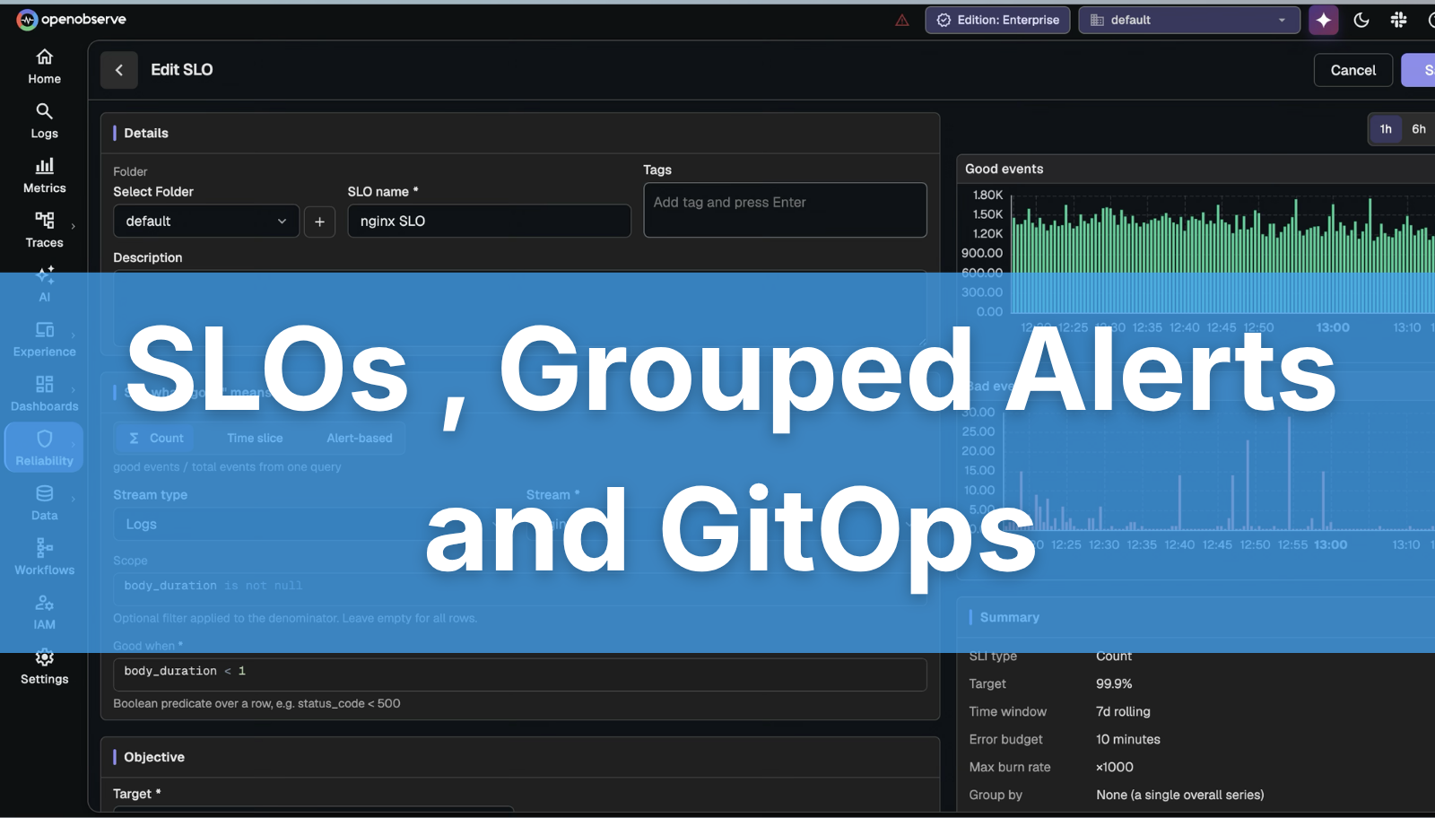Click the red warning triangle icon
The height and width of the screenshot is (818, 1435).
coord(902,21)
